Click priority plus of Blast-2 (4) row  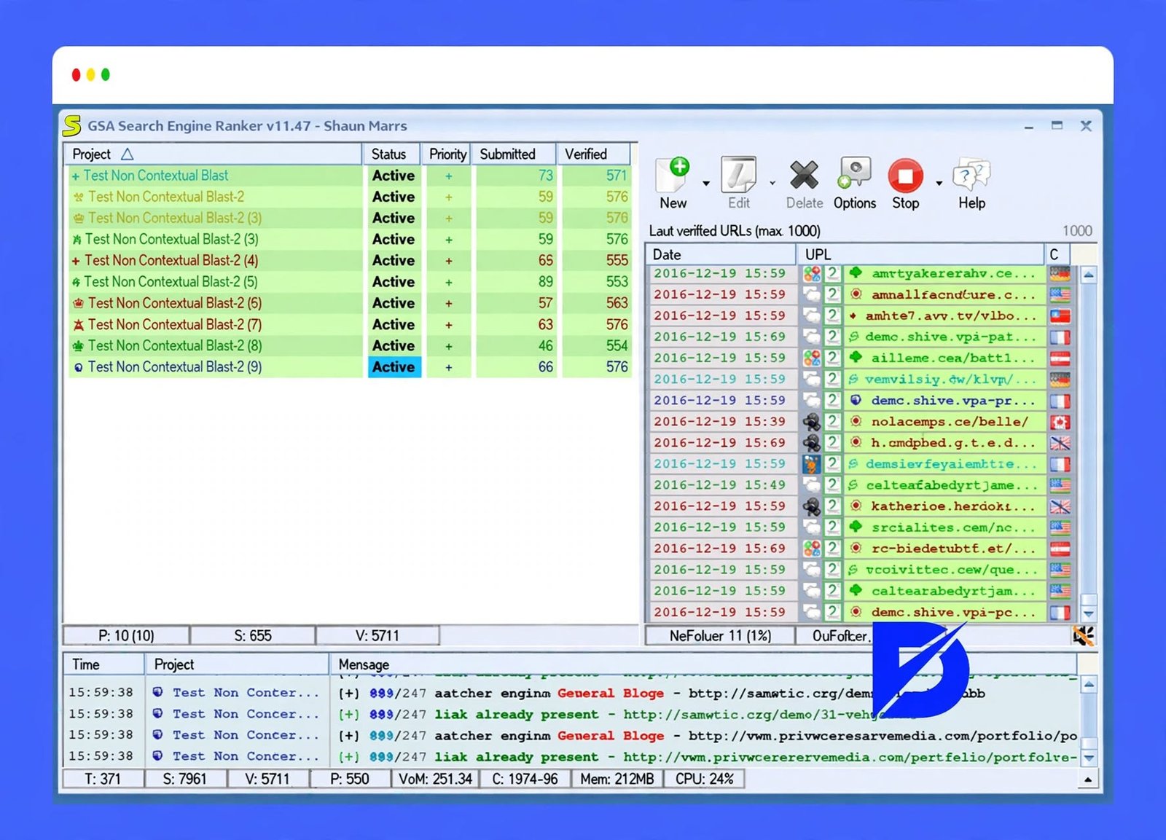(x=448, y=260)
